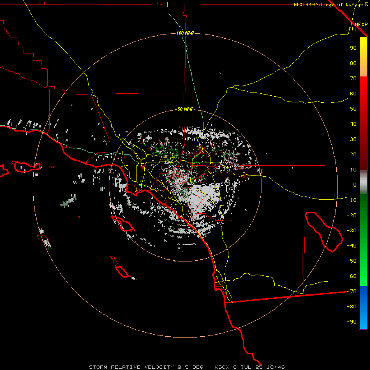The image size is (370, 370).
Task: Click the blue bottom segment of color bar
Action: (363, 308)
